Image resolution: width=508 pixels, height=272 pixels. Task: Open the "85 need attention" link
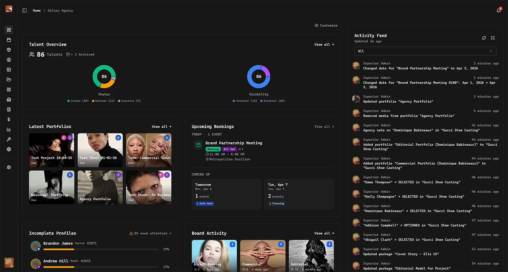pyautogui.click(x=150, y=233)
